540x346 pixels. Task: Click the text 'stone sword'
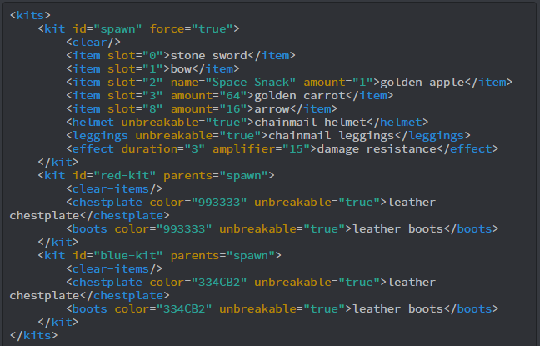(208, 56)
